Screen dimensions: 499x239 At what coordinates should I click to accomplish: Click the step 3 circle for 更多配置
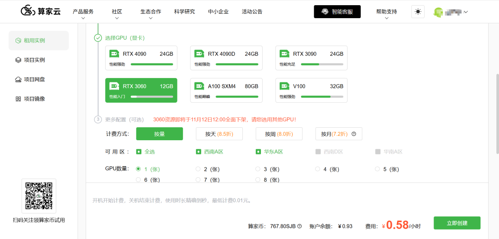[x=98, y=119]
